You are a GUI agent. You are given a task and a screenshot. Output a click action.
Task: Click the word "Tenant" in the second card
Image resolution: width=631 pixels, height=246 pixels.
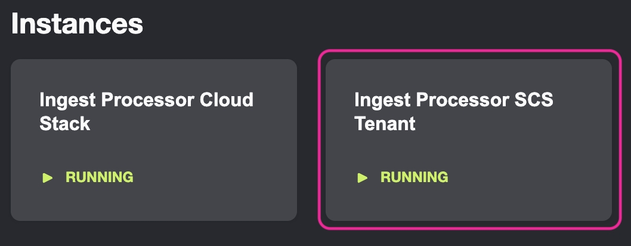pyautogui.click(x=385, y=124)
